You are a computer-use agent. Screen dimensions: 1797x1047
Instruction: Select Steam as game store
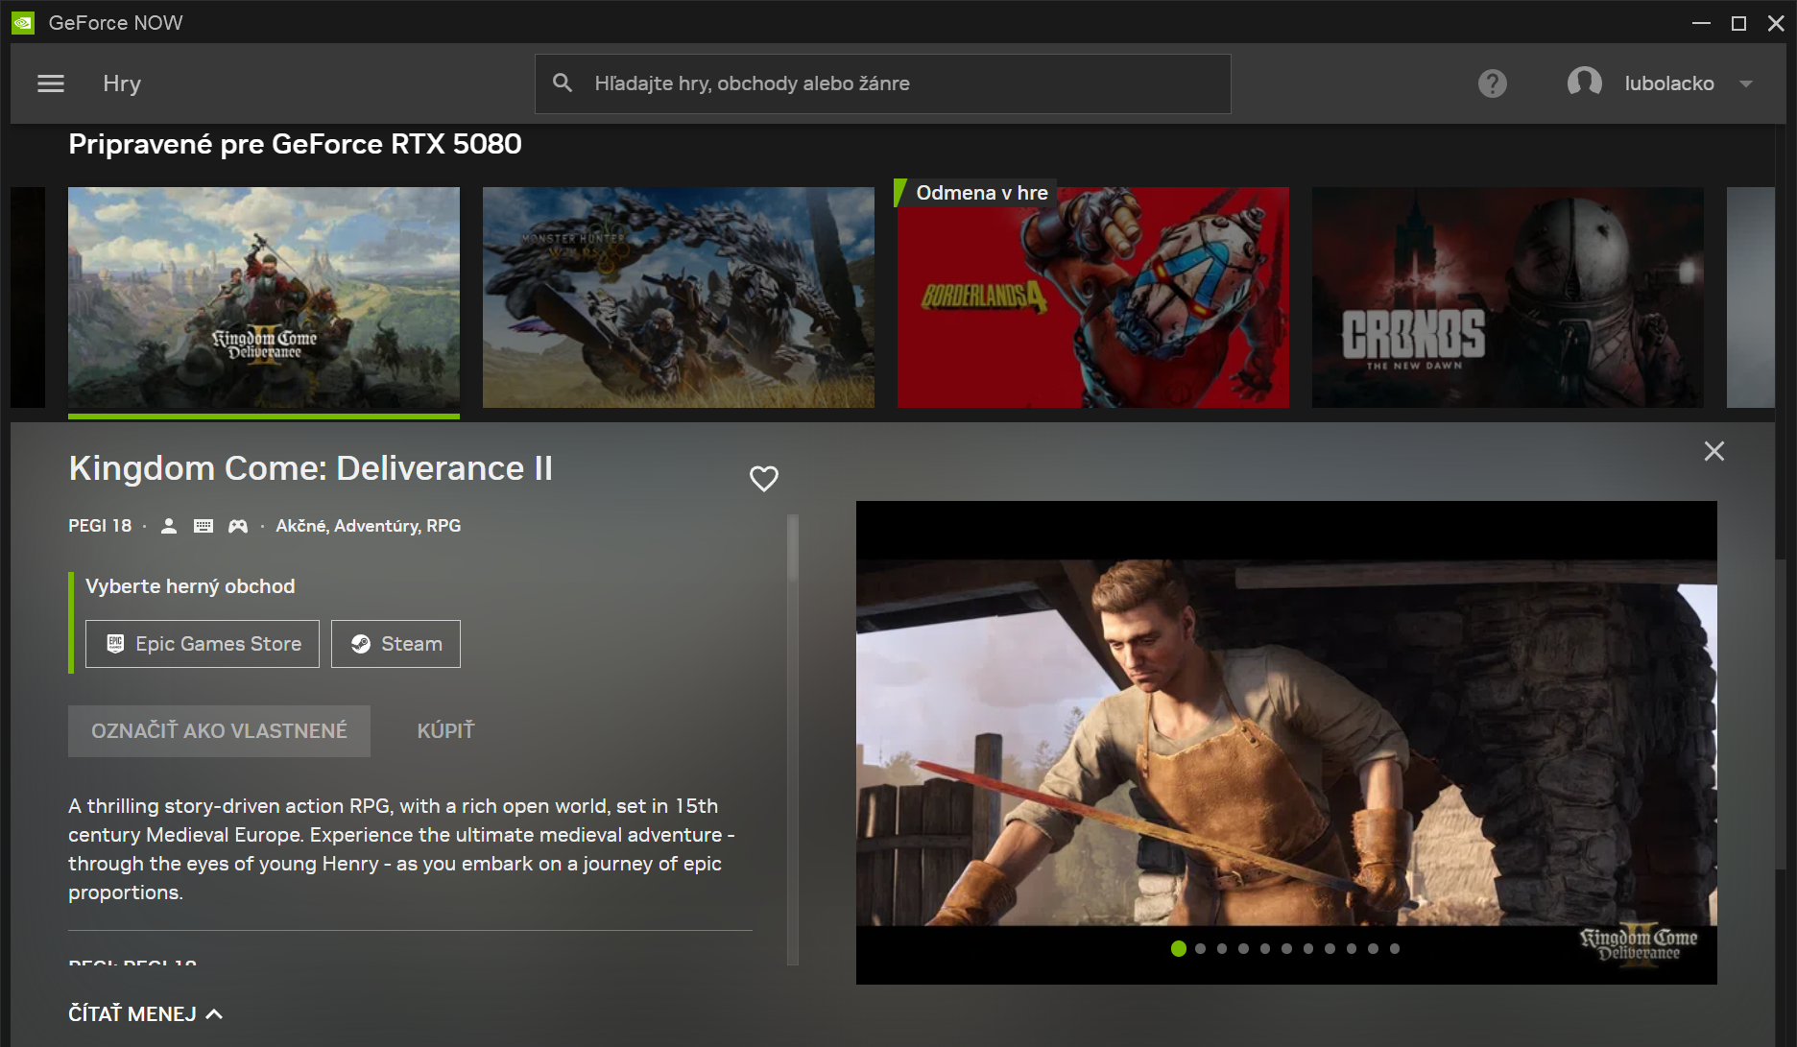click(x=395, y=644)
